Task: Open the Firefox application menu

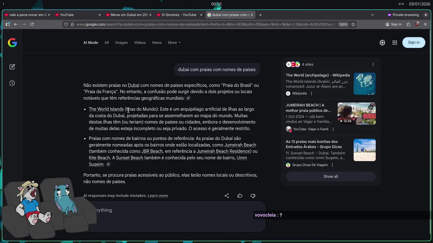Action: click(426, 24)
